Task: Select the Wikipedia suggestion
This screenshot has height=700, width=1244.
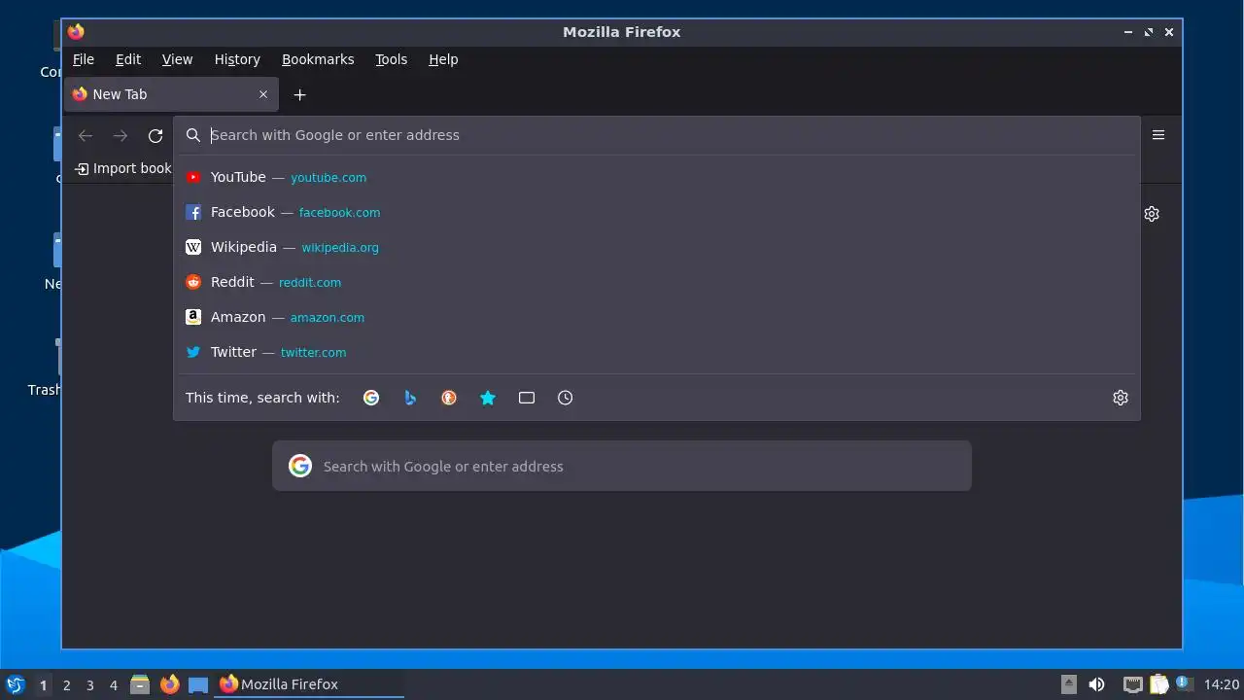Action: [x=656, y=247]
